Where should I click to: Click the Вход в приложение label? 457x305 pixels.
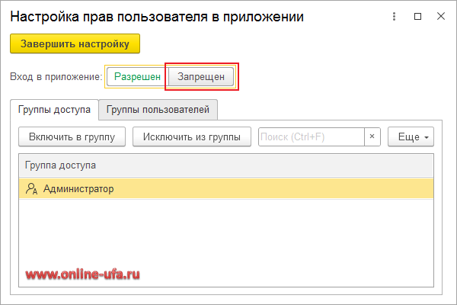point(56,76)
